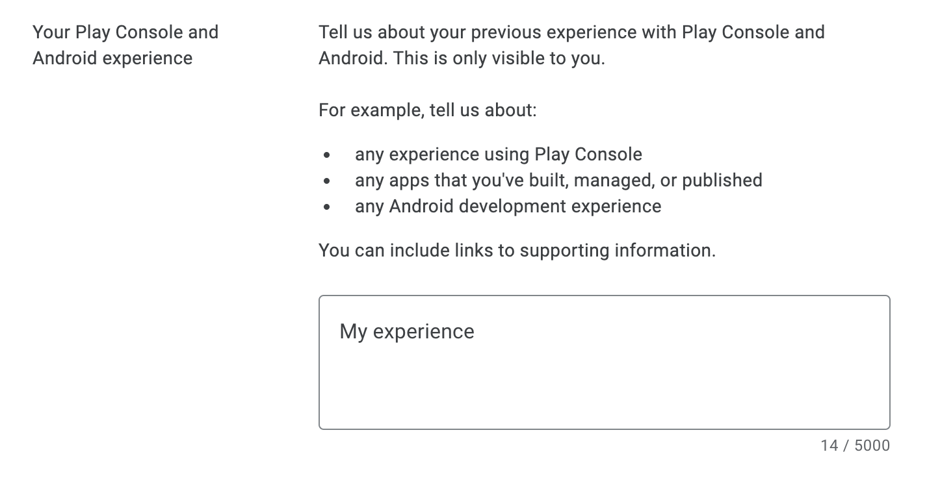This screenshot has height=478, width=927.
Task: Click the bullet dot before "any Android development"
Action: 326,208
